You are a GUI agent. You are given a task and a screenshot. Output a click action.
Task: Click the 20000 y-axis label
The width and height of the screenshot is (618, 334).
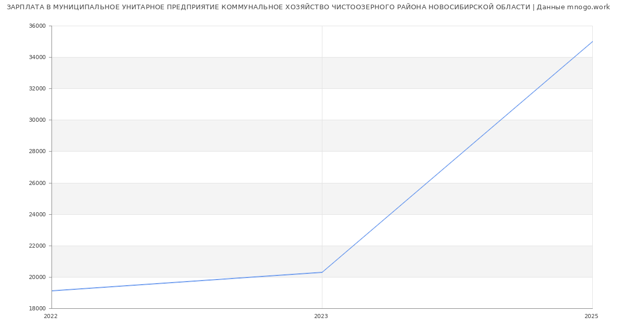point(37,277)
